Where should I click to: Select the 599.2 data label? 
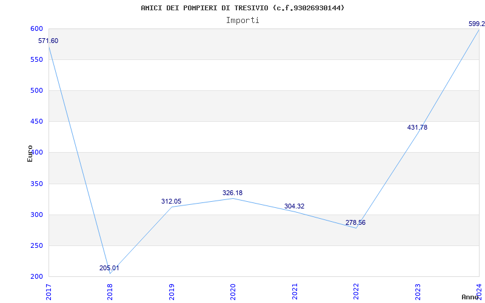[x=477, y=24]
